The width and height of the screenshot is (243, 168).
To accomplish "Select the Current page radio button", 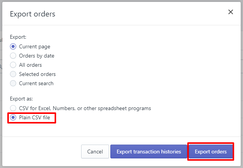I will tap(13, 46).
